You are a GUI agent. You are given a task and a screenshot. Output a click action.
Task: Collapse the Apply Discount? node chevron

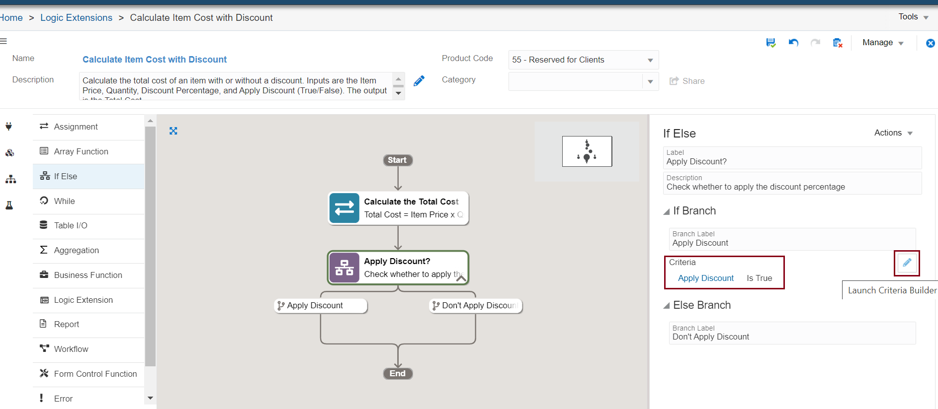pyautogui.click(x=461, y=278)
